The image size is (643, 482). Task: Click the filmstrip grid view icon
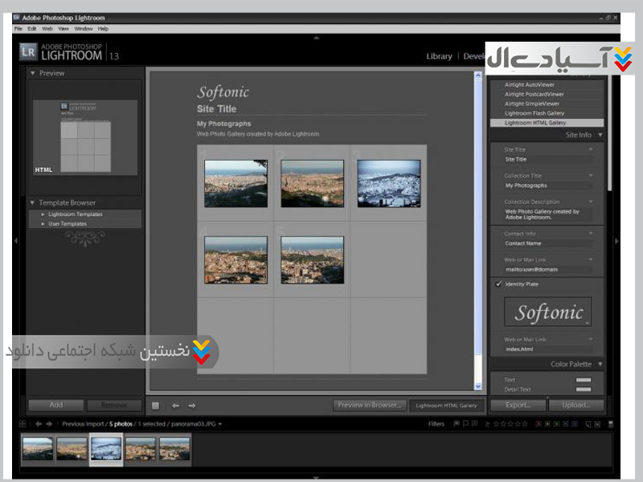[23, 423]
